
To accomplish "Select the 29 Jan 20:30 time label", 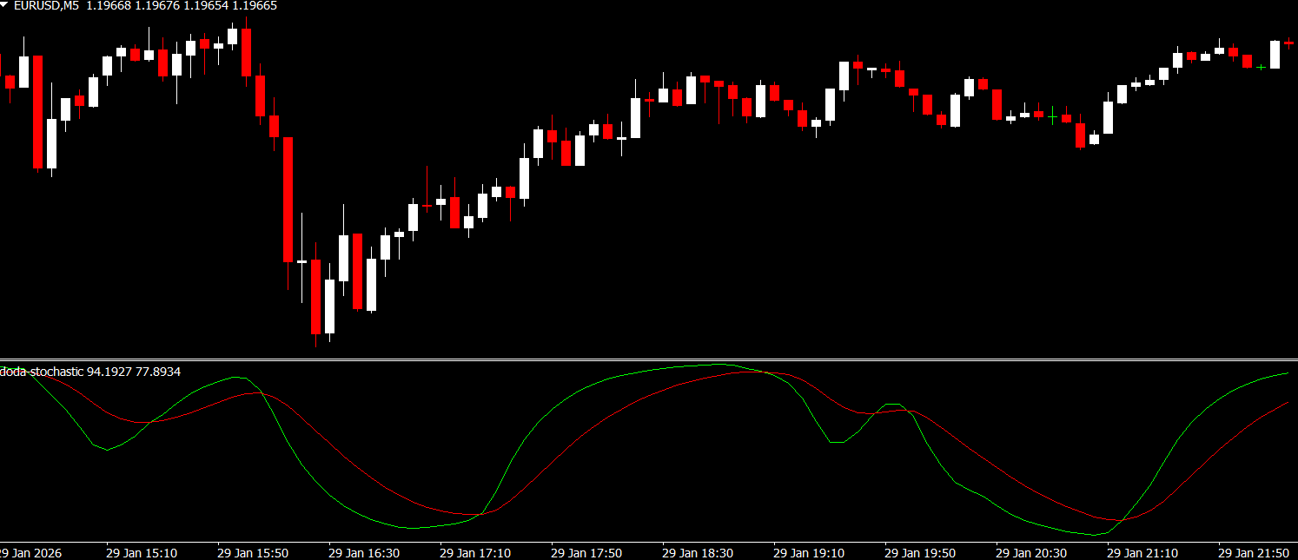I will pos(1031,552).
